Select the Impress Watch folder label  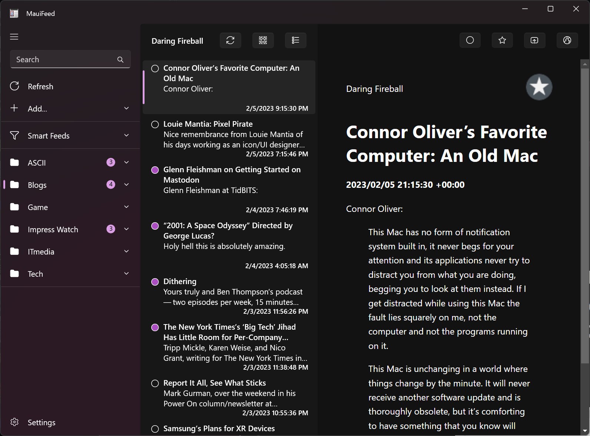click(x=53, y=230)
